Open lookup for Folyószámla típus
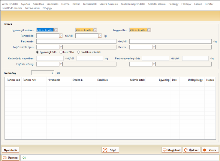 (x=61, y=47)
